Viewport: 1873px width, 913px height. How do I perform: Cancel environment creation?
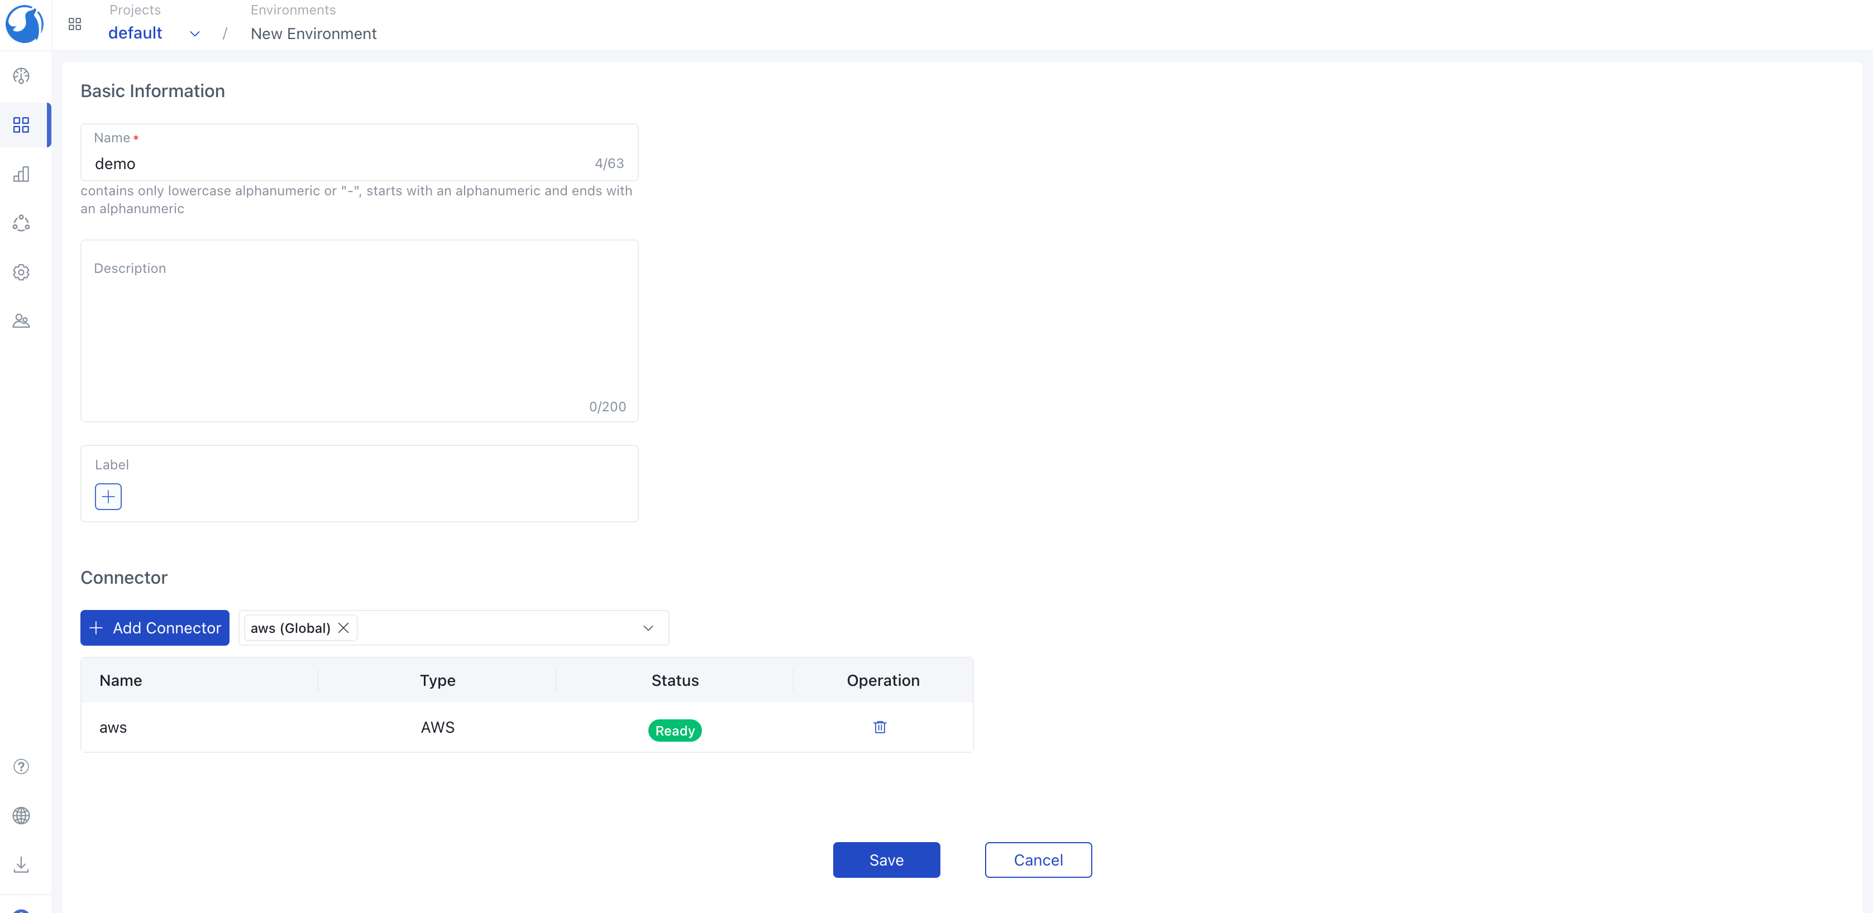tap(1038, 860)
